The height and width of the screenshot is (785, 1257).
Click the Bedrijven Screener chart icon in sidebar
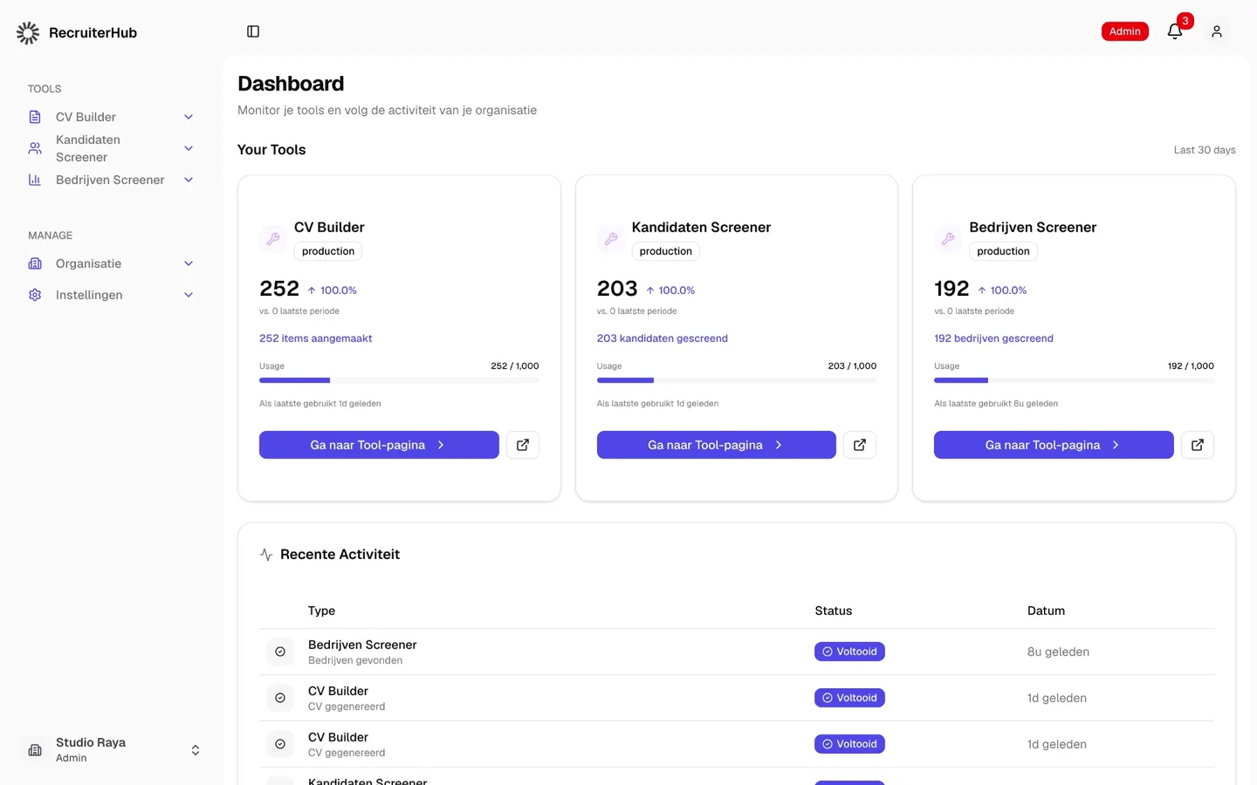point(35,180)
